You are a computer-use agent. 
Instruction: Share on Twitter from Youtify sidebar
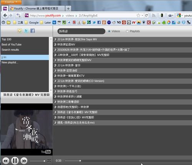click(26, 31)
